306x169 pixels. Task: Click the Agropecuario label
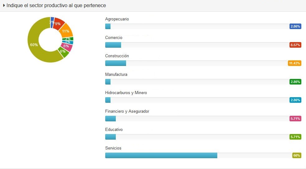click(117, 19)
